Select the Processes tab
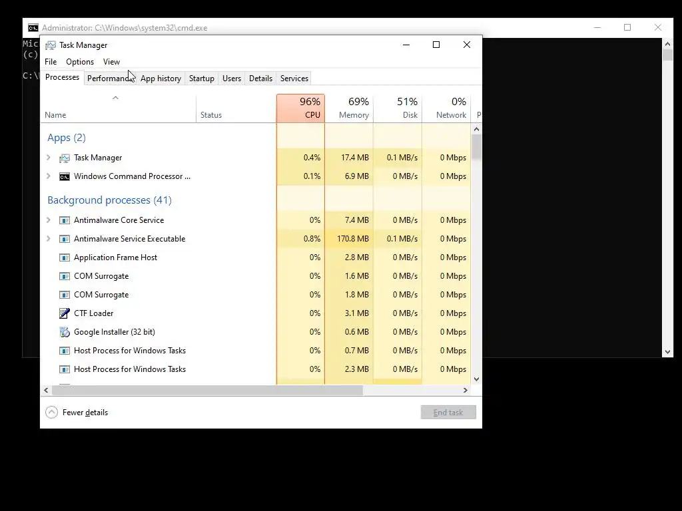 pyautogui.click(x=62, y=77)
